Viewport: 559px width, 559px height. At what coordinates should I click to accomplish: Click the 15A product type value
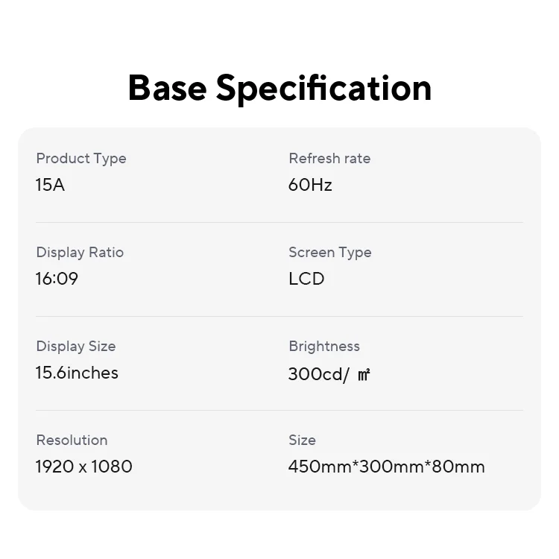[50, 185]
